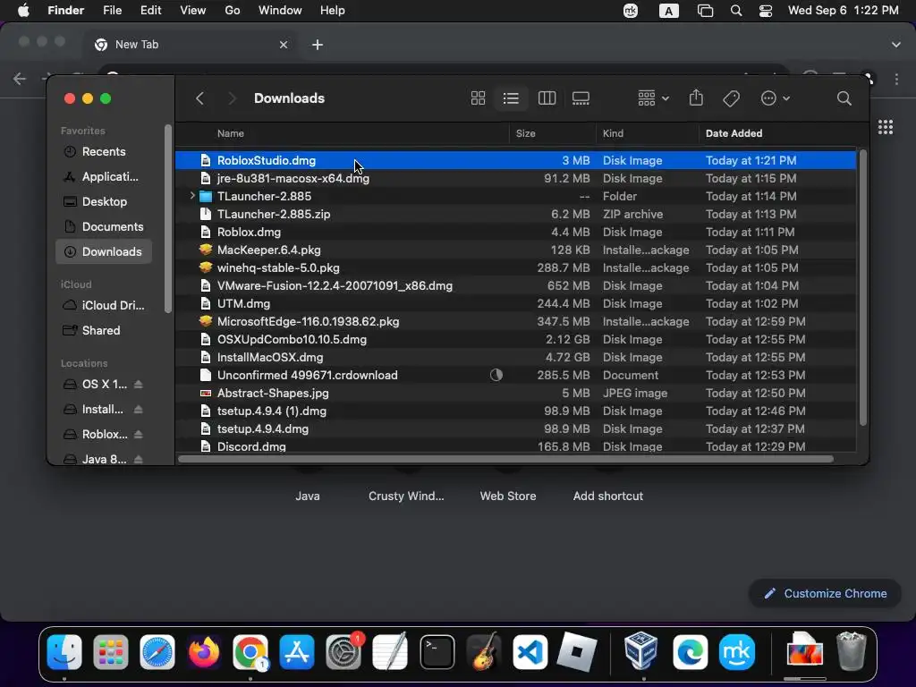916x687 pixels.
Task: Sort files by Name column
Action: (x=342, y=133)
